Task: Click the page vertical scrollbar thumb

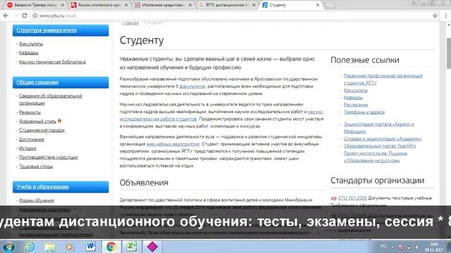Action: [x=448, y=53]
